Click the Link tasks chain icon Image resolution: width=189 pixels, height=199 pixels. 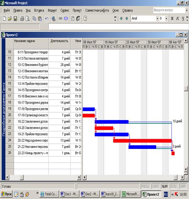click(x=60, y=19)
